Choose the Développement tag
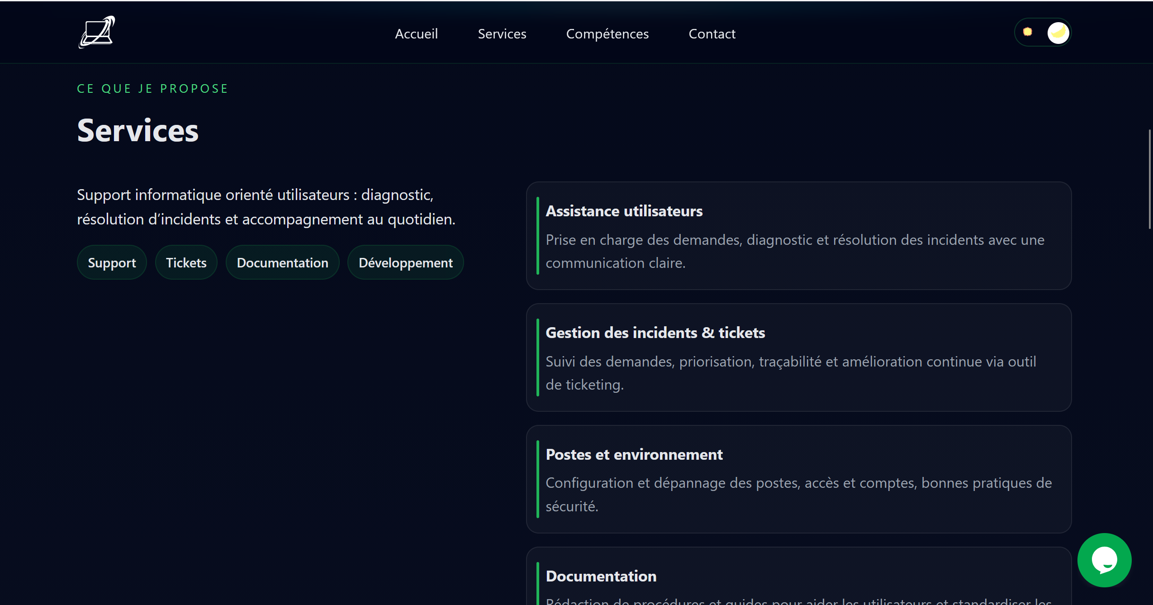Image resolution: width=1153 pixels, height=605 pixels. [405, 262]
